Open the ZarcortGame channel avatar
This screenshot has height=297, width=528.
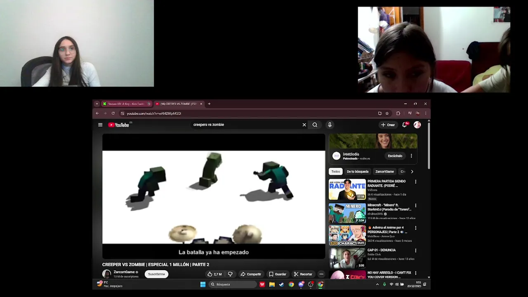point(107,274)
